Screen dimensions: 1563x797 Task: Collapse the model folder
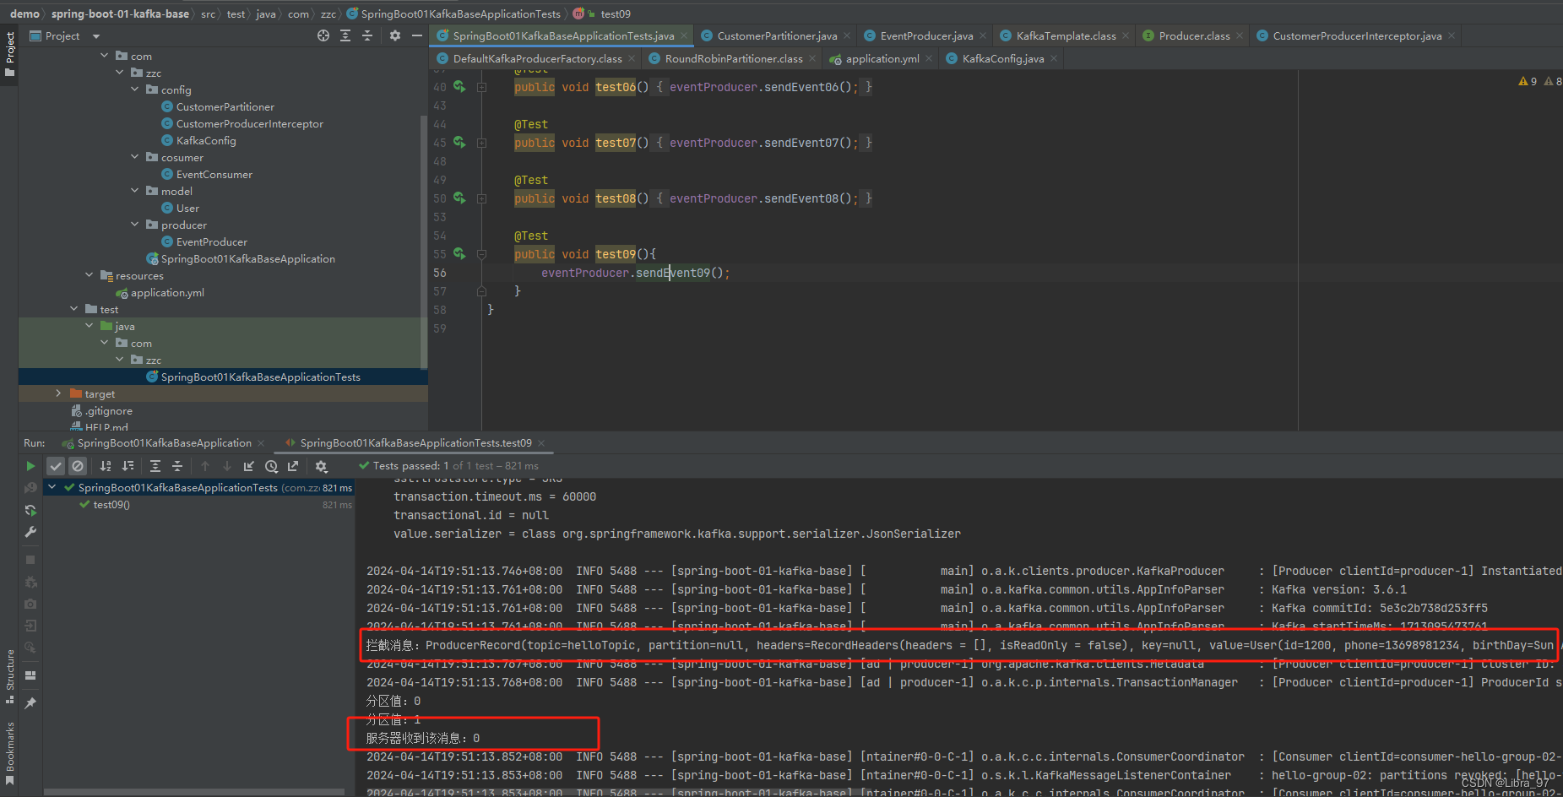pos(135,190)
